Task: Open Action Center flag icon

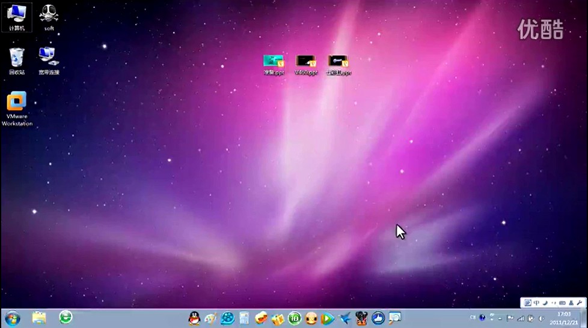Action: 510,318
